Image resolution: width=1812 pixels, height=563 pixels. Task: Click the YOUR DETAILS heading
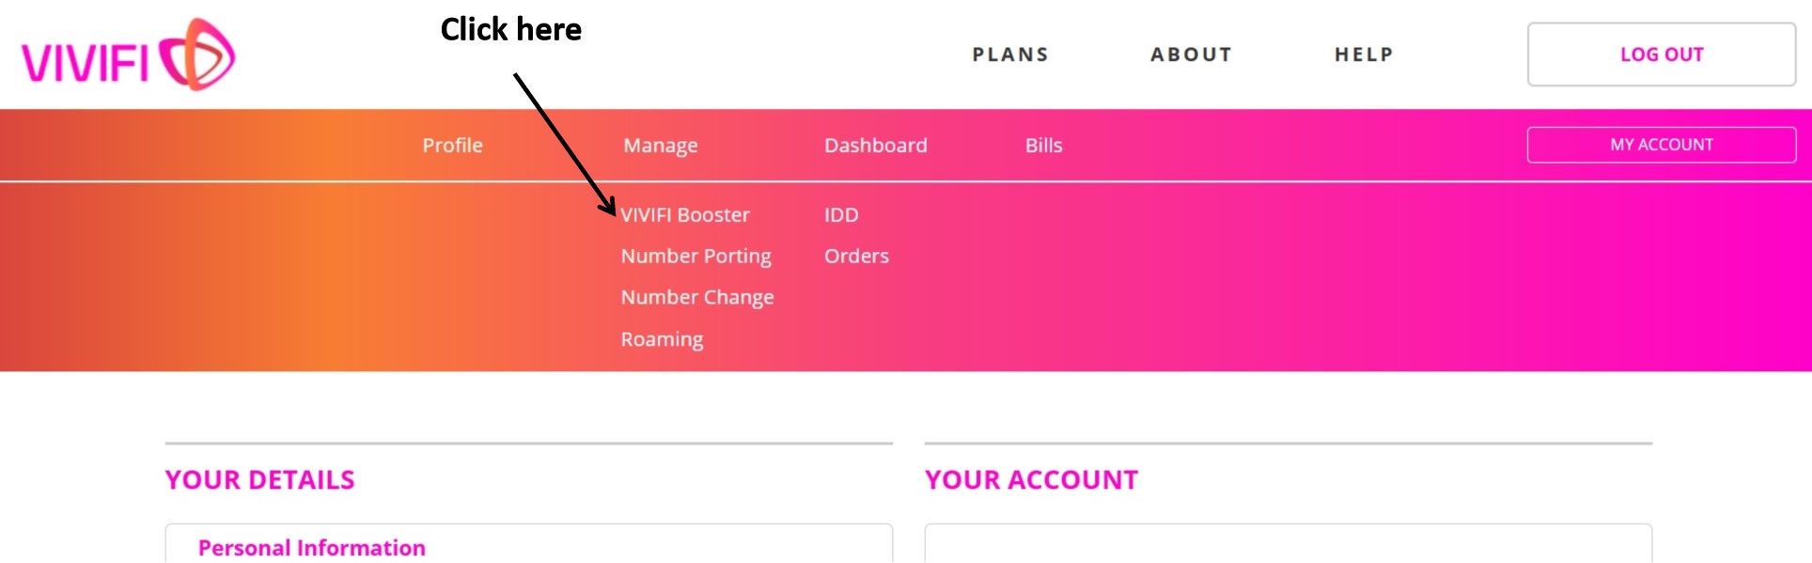click(x=259, y=480)
